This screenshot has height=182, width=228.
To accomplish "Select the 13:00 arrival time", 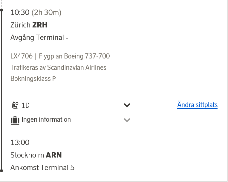I will (x=20, y=143).
